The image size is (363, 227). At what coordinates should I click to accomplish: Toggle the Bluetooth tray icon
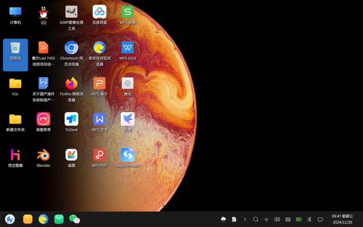tap(309, 219)
